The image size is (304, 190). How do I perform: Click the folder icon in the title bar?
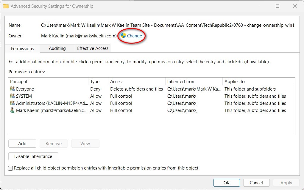[x=6, y=6]
